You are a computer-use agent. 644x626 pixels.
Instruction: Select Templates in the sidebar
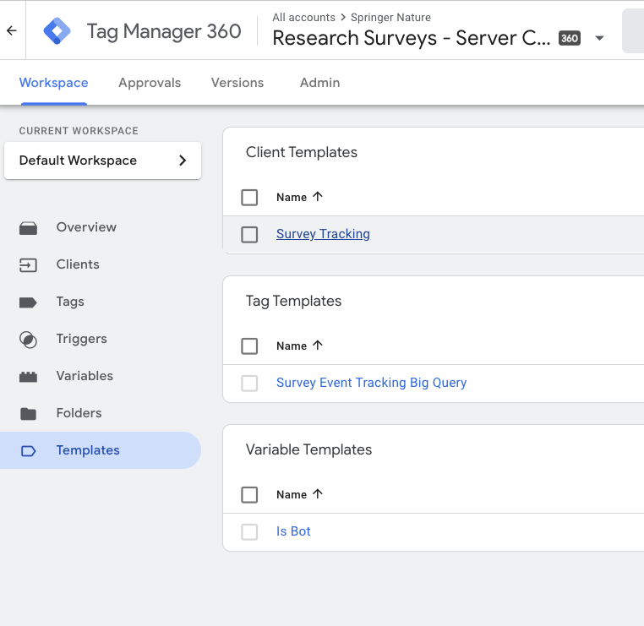[101, 450]
